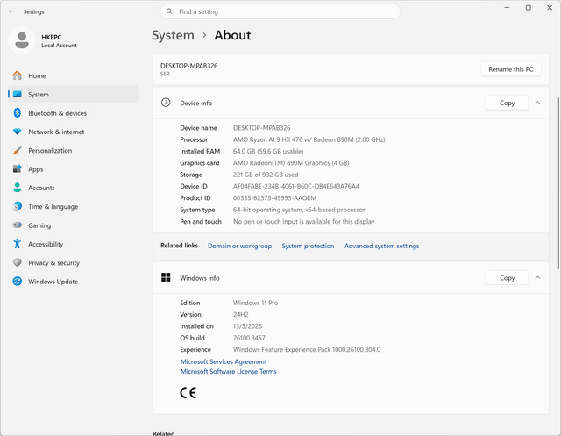Open Accounts settings
Viewport: 561px width, 436px height.
[74, 188]
